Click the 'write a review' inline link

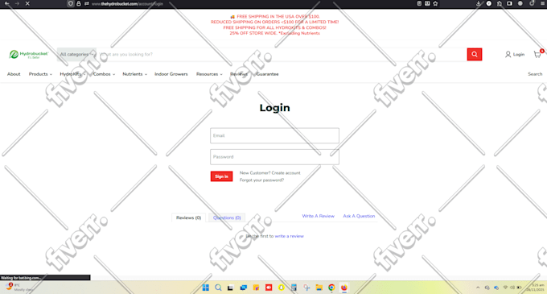pyautogui.click(x=290, y=236)
